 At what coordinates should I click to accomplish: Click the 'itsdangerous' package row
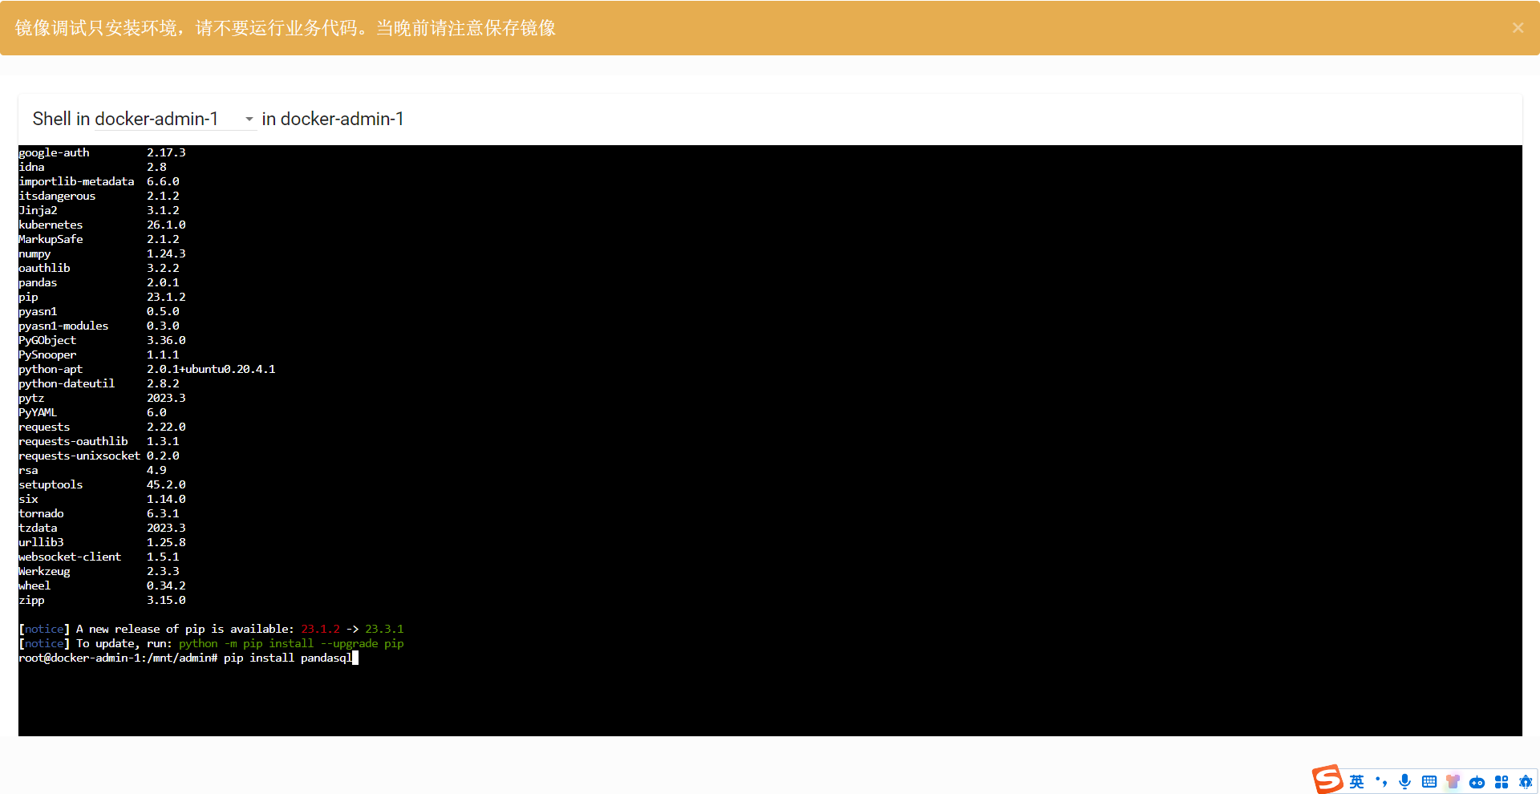pyautogui.click(x=99, y=196)
